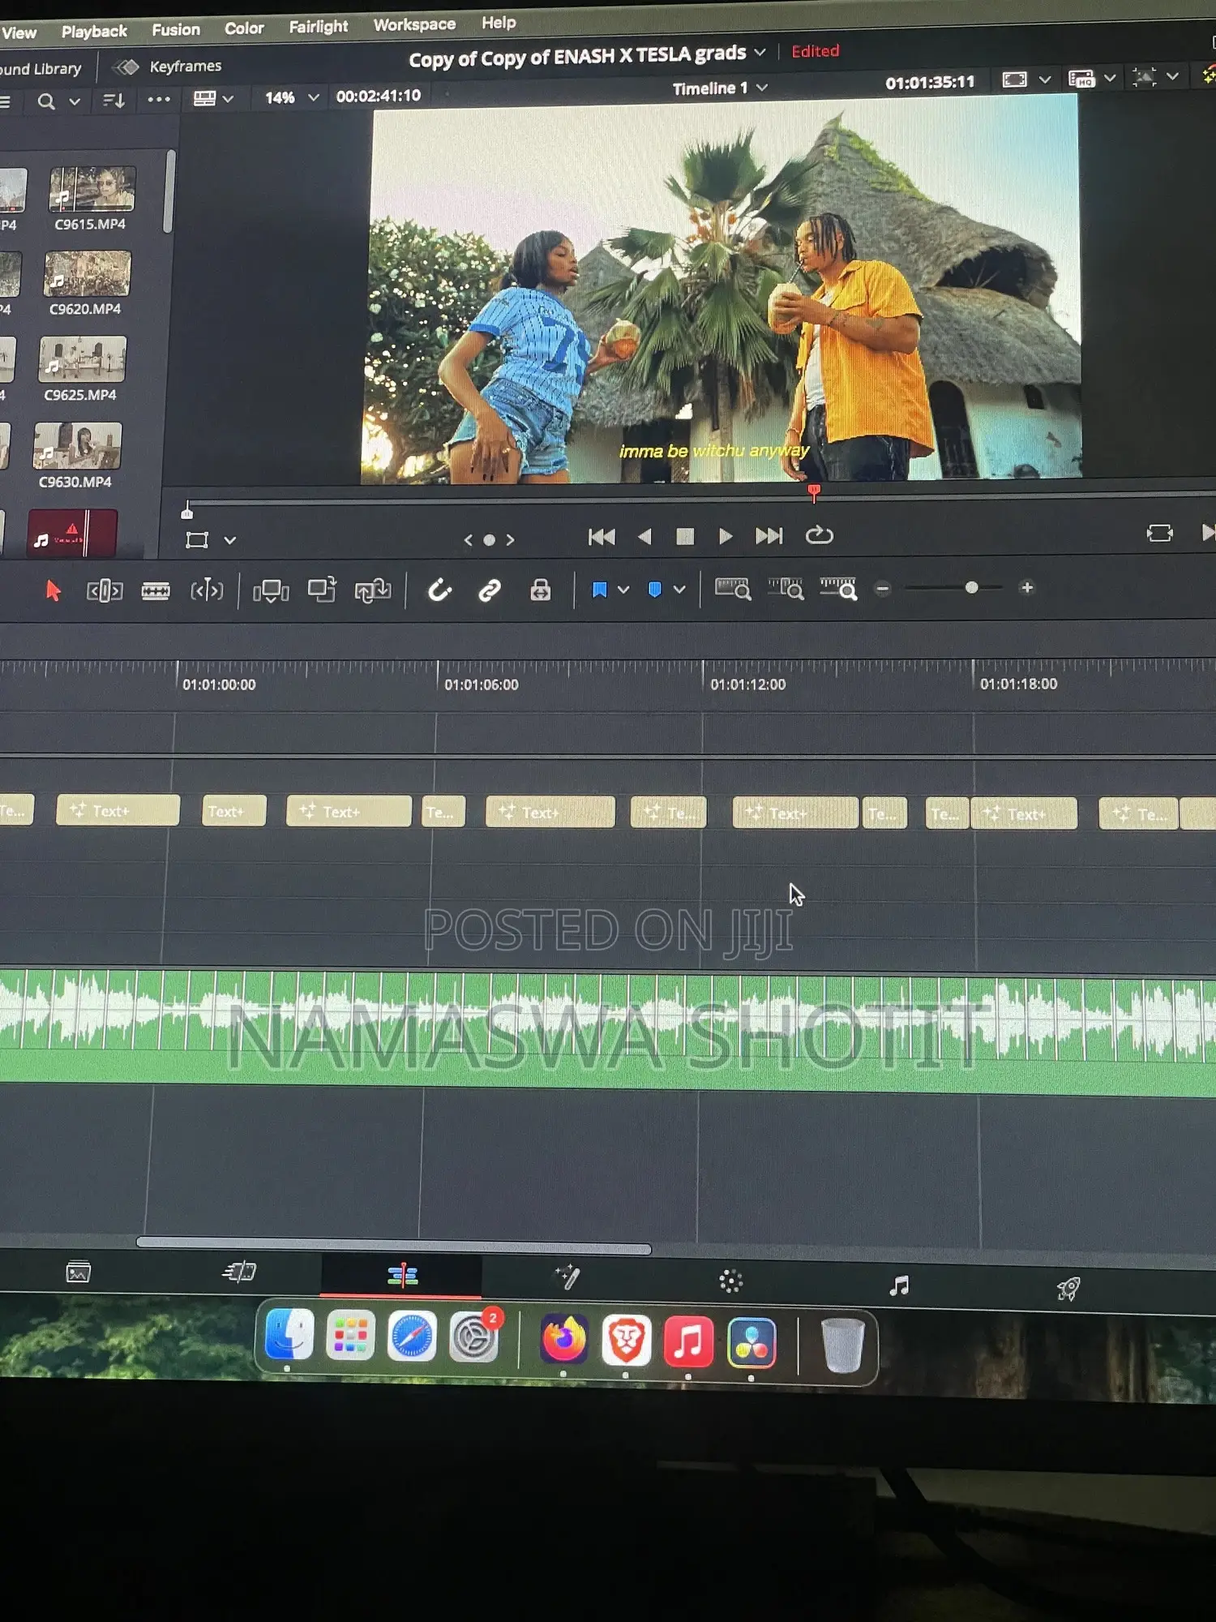The image size is (1216, 1622).
Task: Click the match frame icon right of viewer
Action: coord(1160,533)
